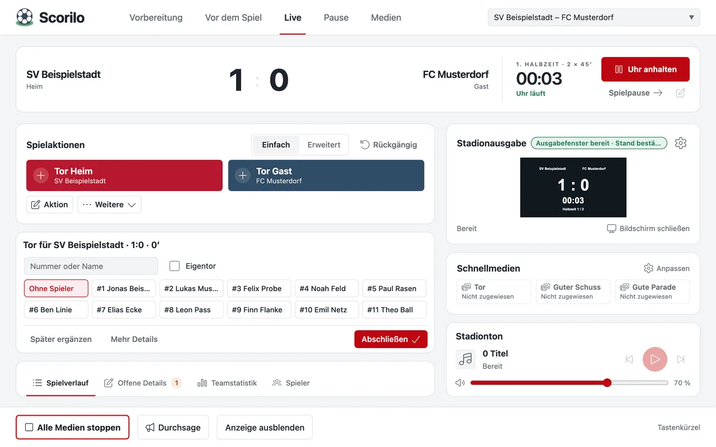Click the plus icon on Tor Gast
The image size is (716, 447).
(243, 175)
